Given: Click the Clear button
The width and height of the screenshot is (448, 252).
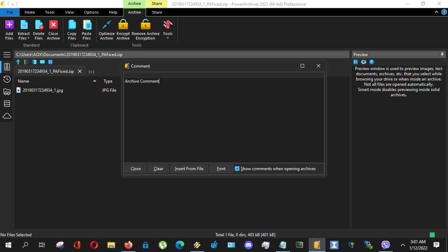Looking at the screenshot, I should 158,168.
